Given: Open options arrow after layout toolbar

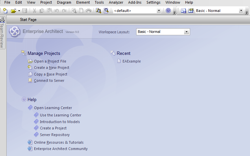Looking at the screenshot, I should (x=247, y=12).
